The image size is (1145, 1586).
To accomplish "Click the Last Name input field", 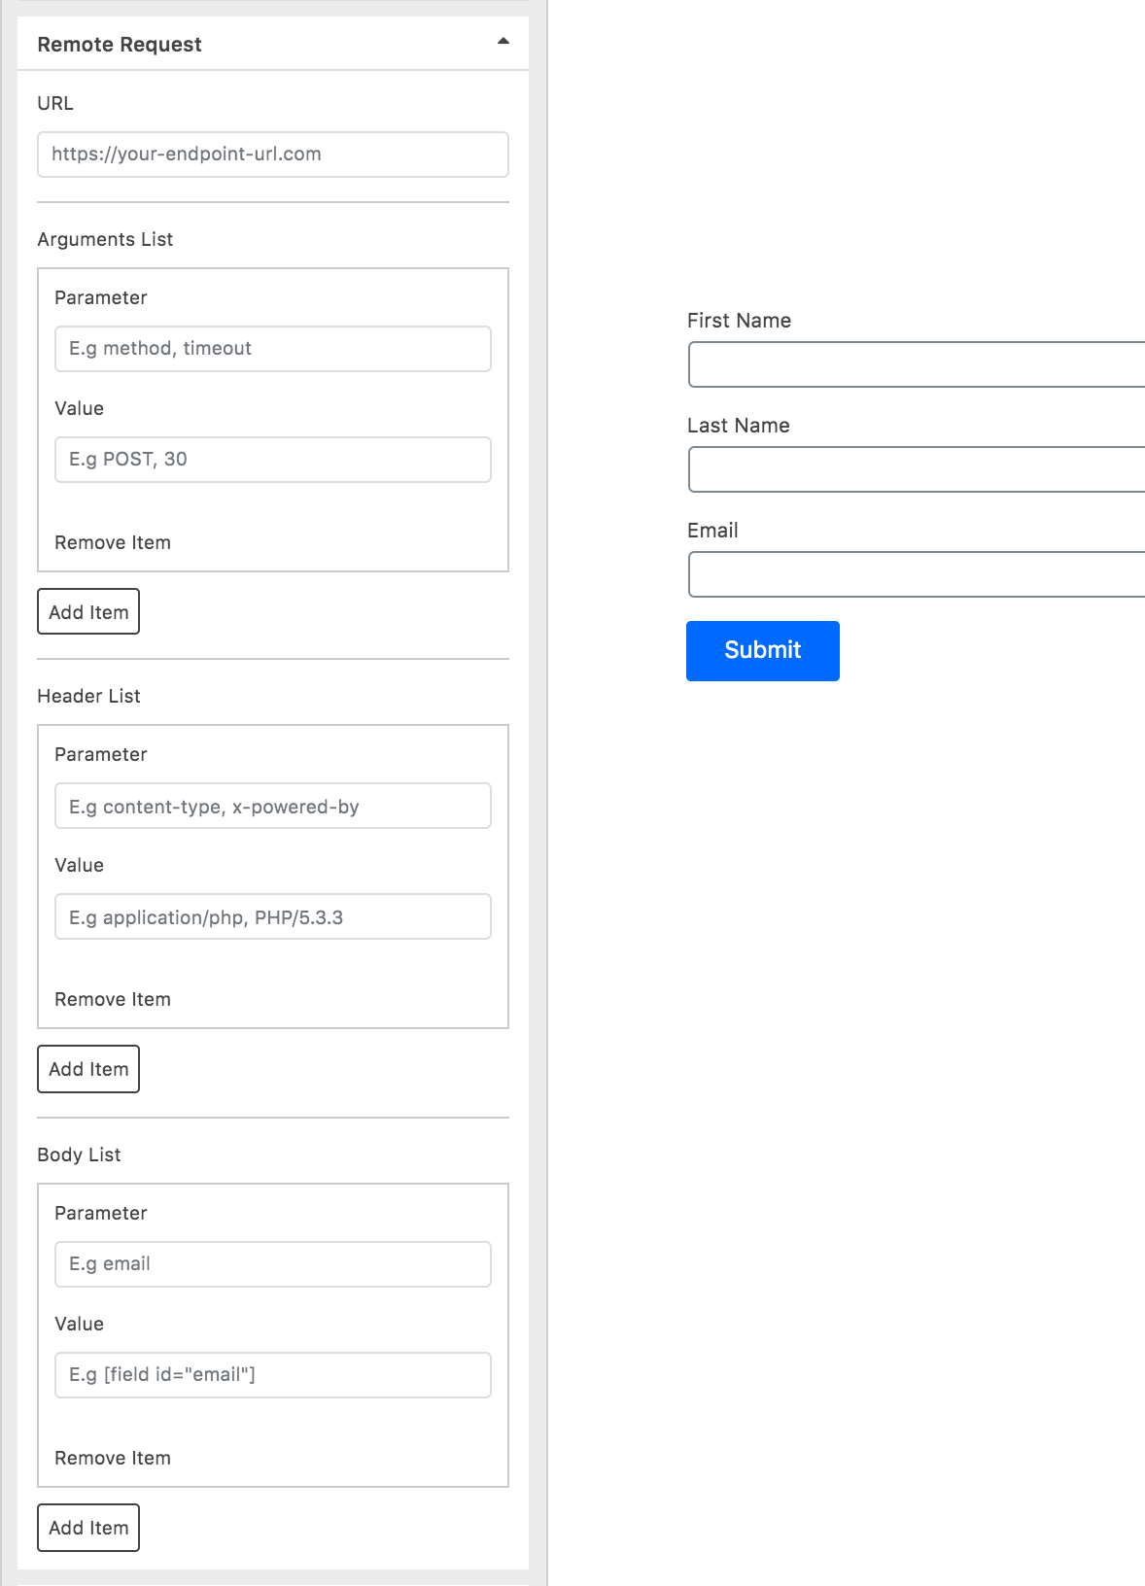I will pos(917,469).
